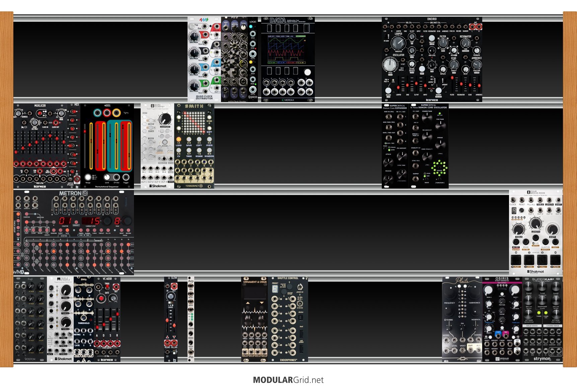Image resolution: width=577 pixels, height=387 pixels.
Task: Click the OUT1 jack on Pico Logic
Action: (x=253, y=54)
